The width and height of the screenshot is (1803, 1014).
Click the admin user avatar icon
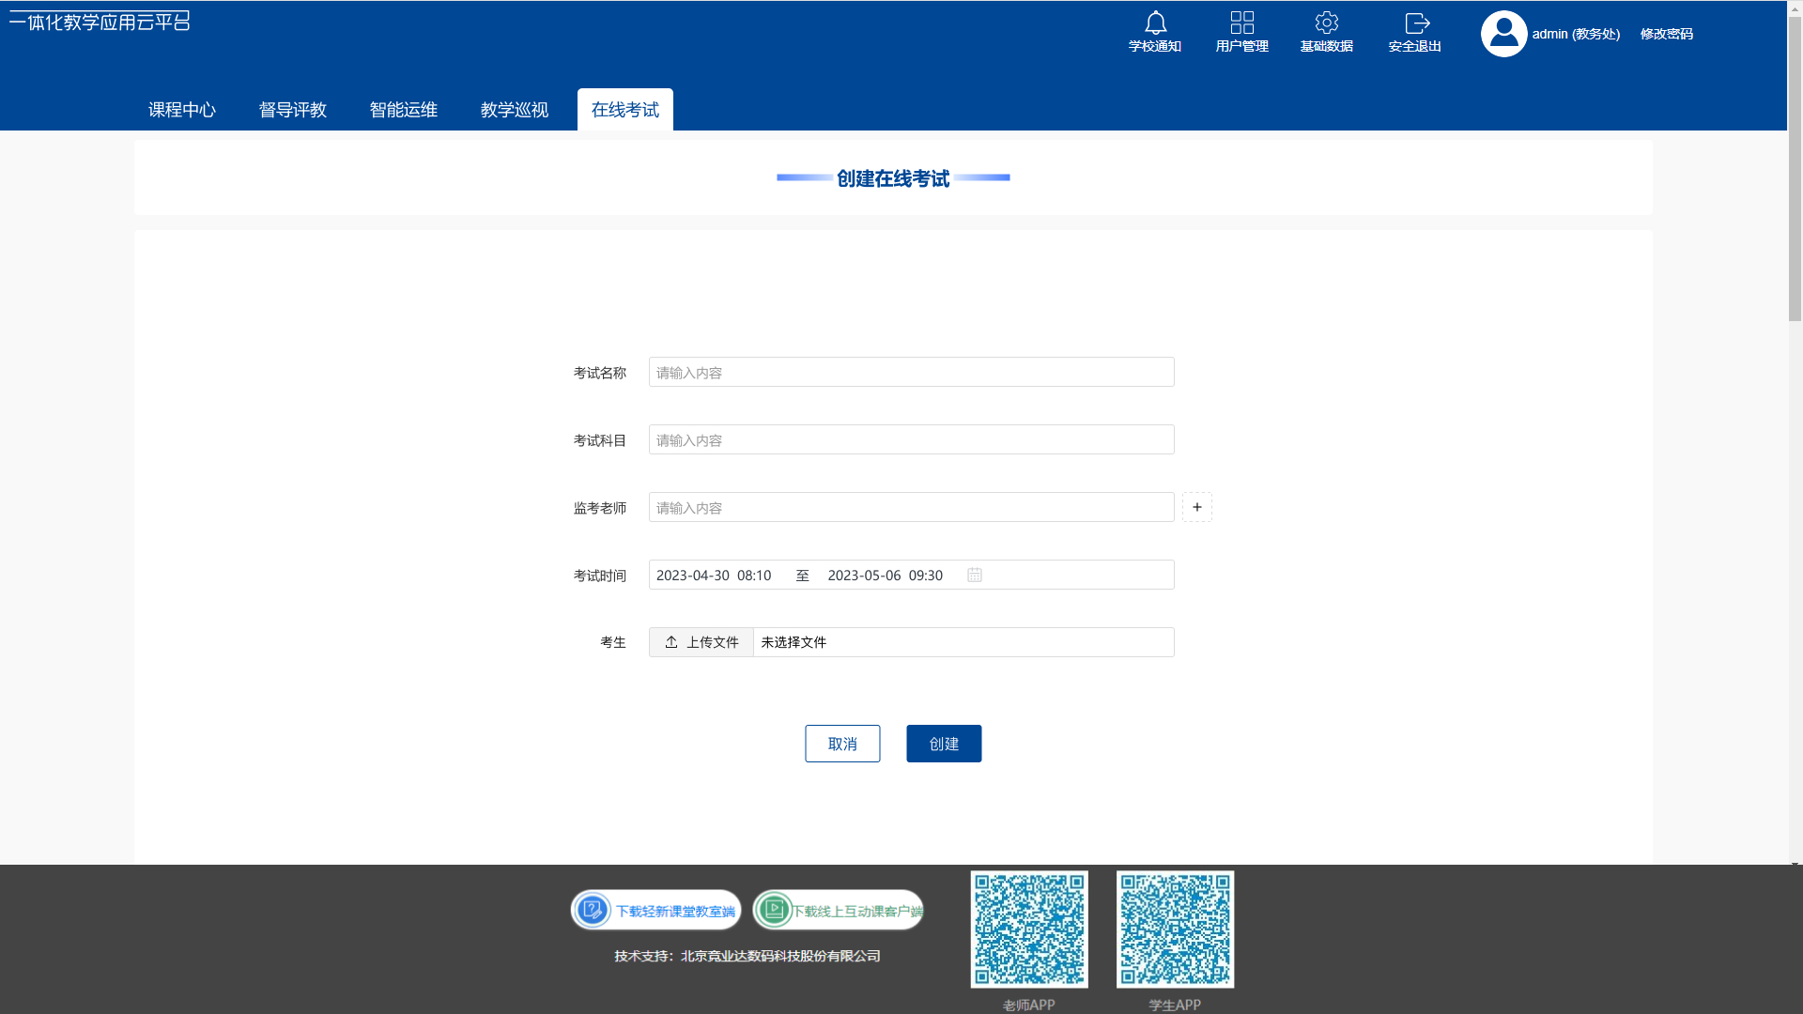pos(1503,34)
